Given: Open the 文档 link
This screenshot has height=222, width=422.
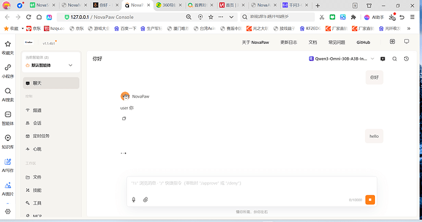Looking at the screenshot, I should [313, 43].
